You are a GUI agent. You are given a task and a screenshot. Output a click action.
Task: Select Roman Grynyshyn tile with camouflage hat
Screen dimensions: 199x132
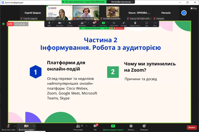click(113, 13)
